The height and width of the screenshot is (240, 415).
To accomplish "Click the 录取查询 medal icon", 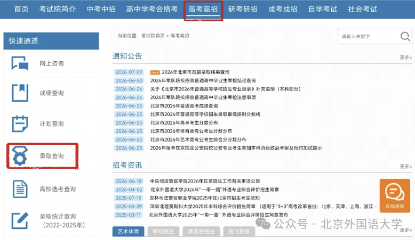I will coord(20,156).
